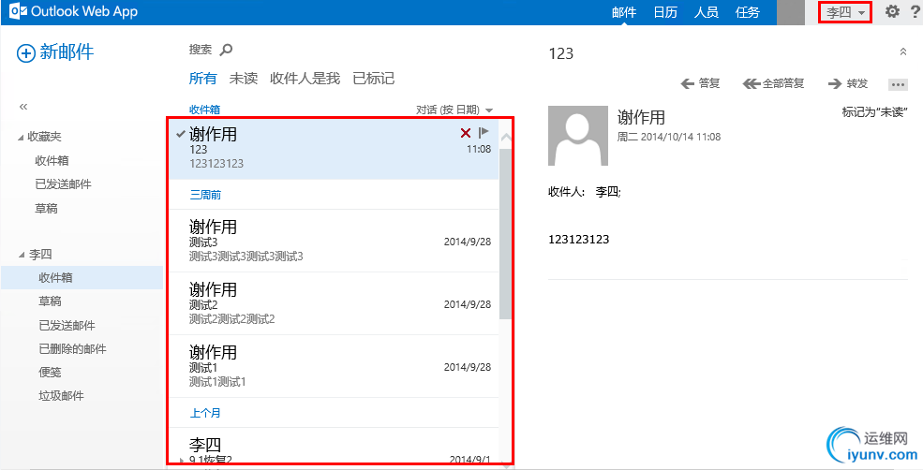Click 新邮件 to compose
Viewport: 923px width, 470px height.
pyautogui.click(x=67, y=52)
